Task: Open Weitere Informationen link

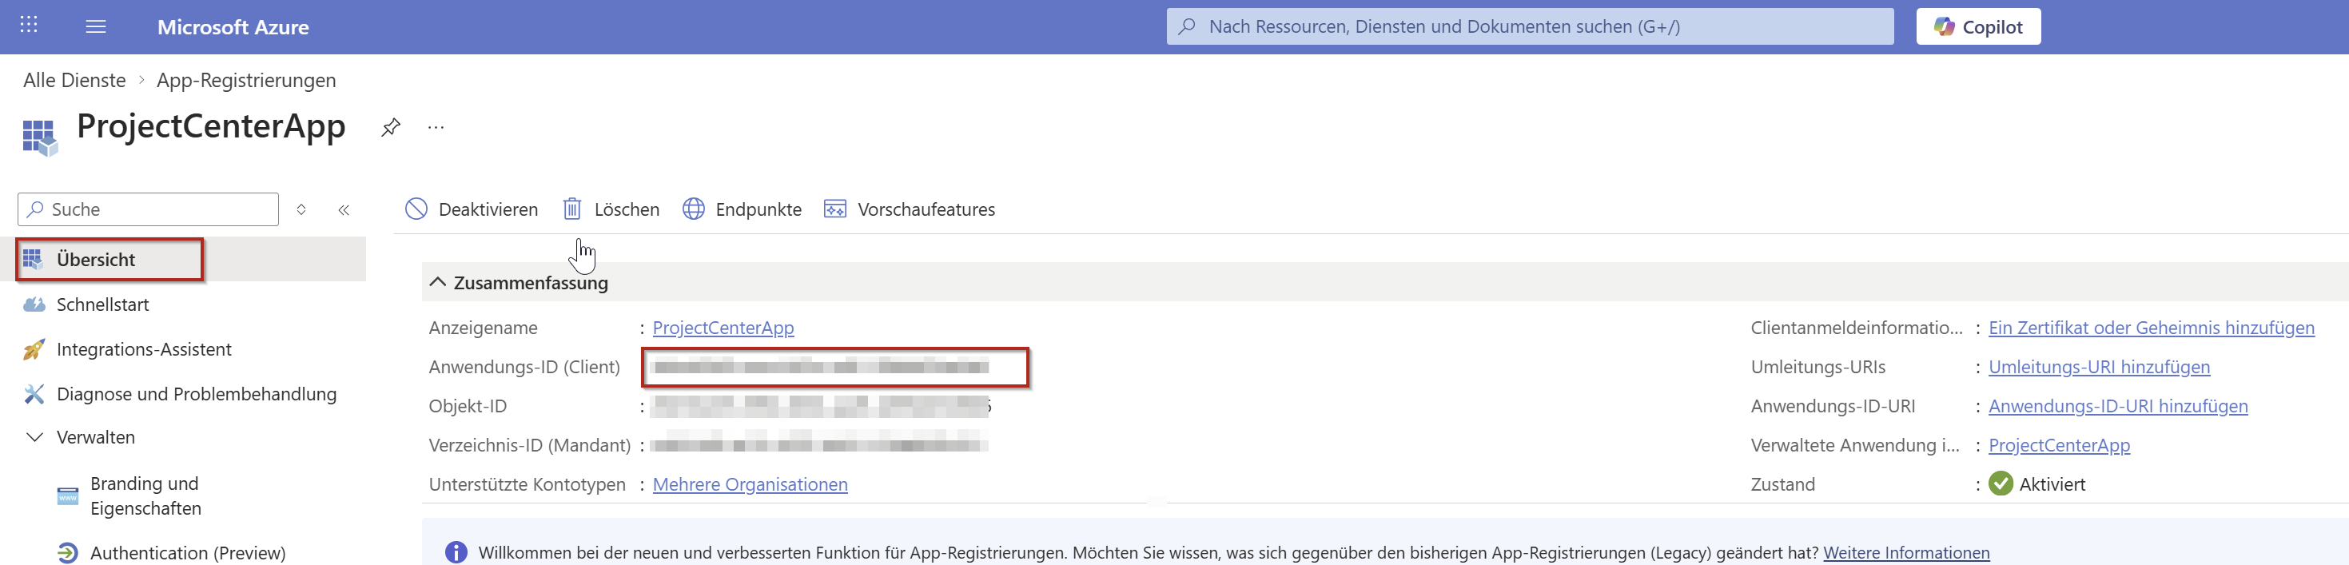Action: pos(1906,552)
